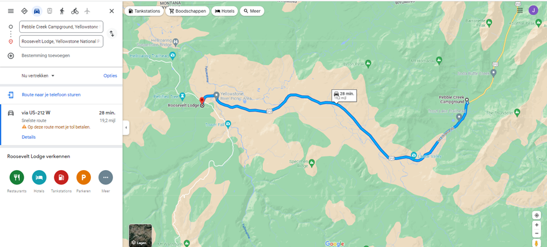Screen dimensions: 547x247
Task: Select walking travel mode icon
Action: (62, 11)
